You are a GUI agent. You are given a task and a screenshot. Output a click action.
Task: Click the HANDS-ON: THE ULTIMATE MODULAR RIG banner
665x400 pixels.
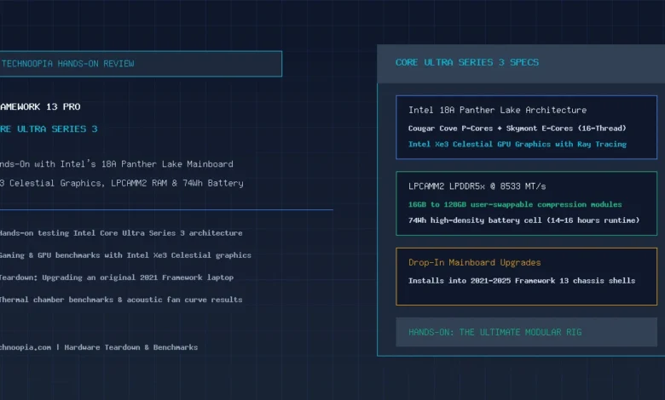coord(526,332)
